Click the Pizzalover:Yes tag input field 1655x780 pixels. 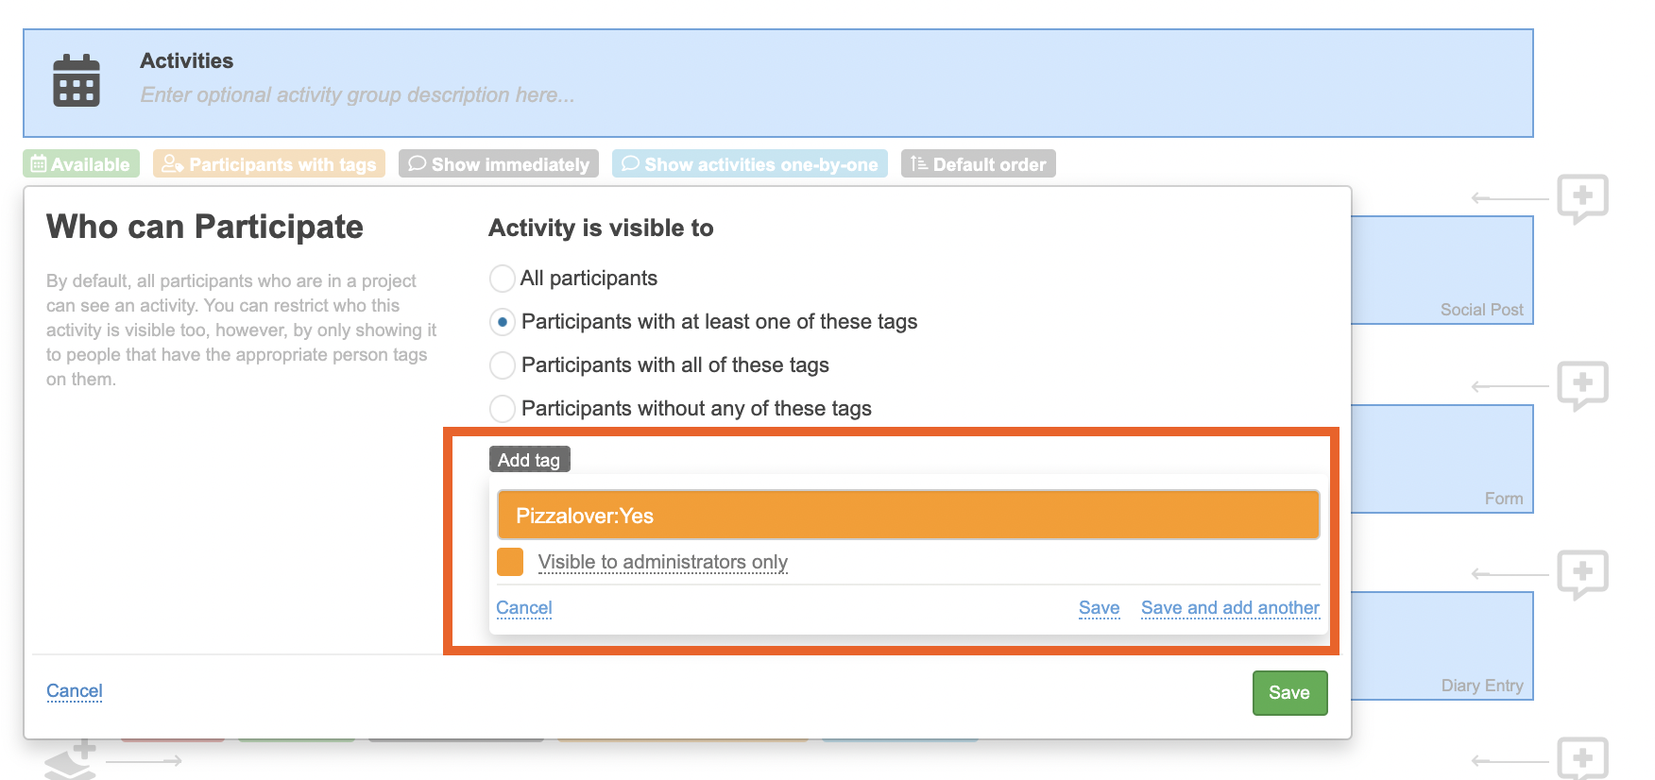[x=908, y=516]
